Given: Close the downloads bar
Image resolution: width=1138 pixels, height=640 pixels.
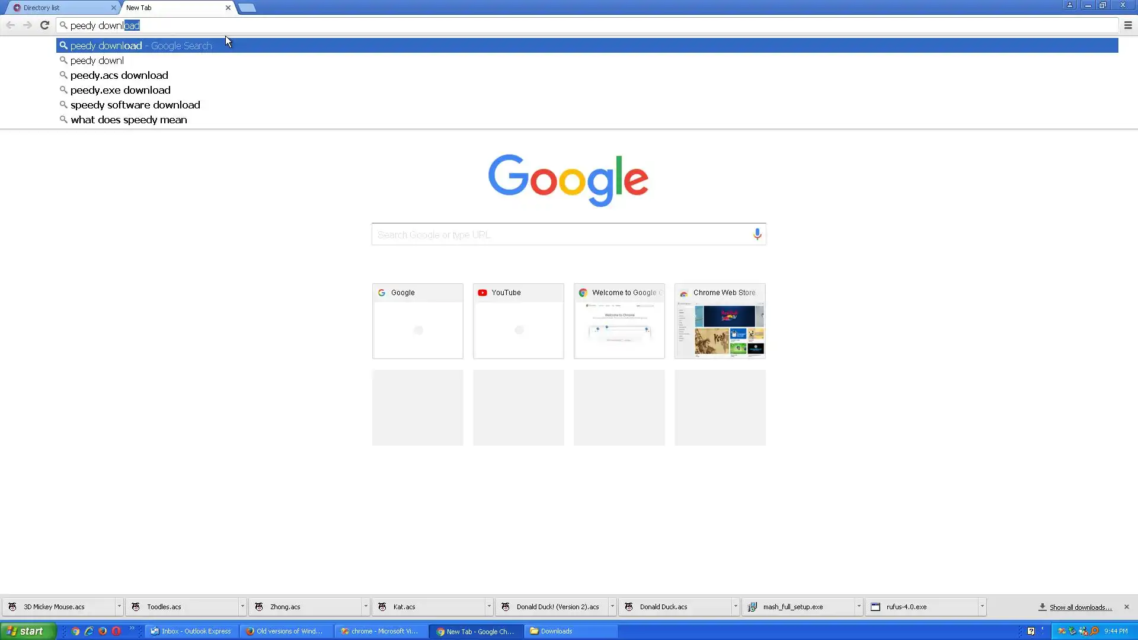Looking at the screenshot, I should (x=1127, y=607).
